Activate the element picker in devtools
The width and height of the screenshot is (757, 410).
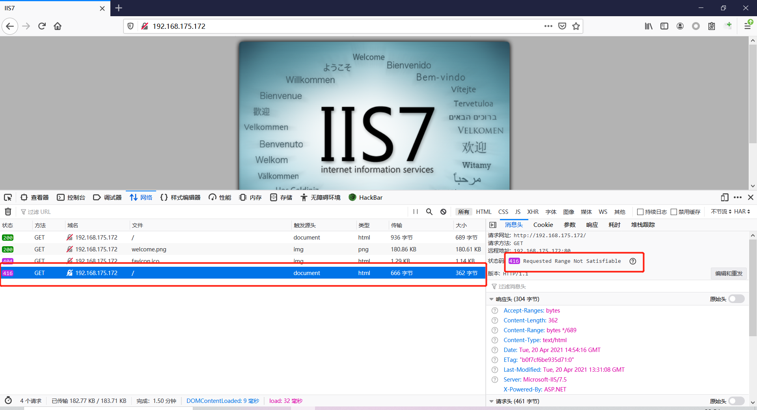(x=8, y=197)
